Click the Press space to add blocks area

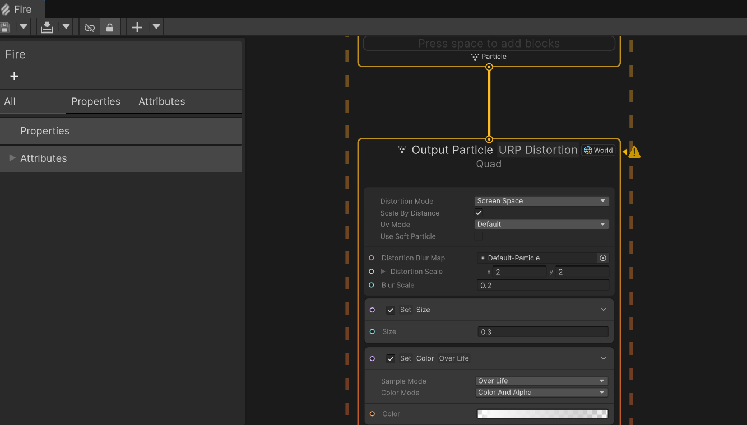point(489,44)
